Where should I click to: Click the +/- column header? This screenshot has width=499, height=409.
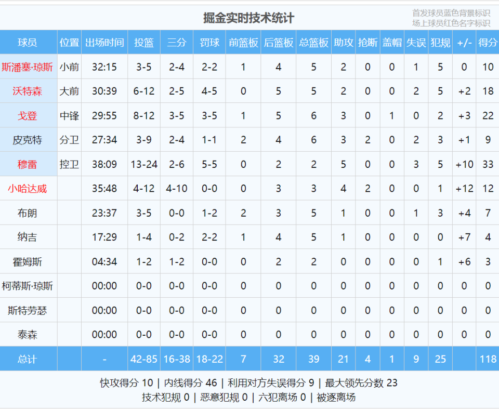(464, 43)
